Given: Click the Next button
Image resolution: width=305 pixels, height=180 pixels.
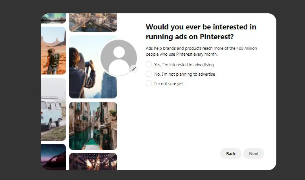Looking at the screenshot, I should coord(254,154).
